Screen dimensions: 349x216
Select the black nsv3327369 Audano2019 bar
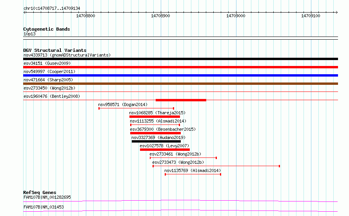coord(156,141)
